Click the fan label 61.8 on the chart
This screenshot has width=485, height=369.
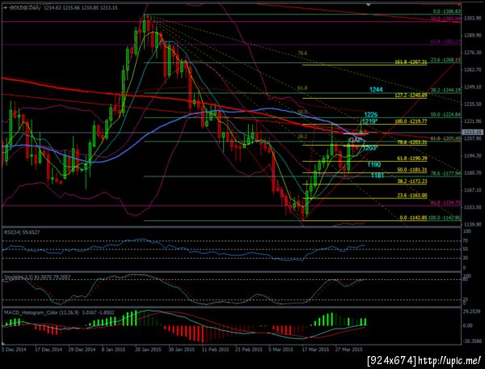click(302, 88)
